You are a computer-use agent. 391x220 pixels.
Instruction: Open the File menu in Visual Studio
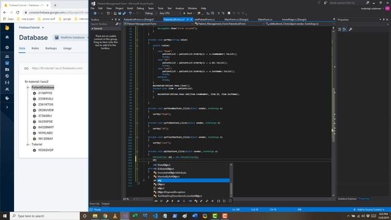(x=92, y=8)
